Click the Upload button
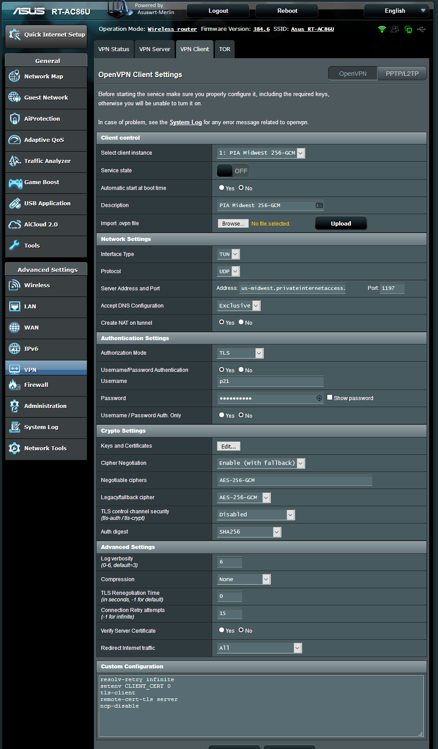The height and width of the screenshot is (749, 438). click(341, 223)
